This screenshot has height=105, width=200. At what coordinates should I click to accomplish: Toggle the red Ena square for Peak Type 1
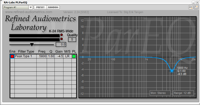pos(12,56)
